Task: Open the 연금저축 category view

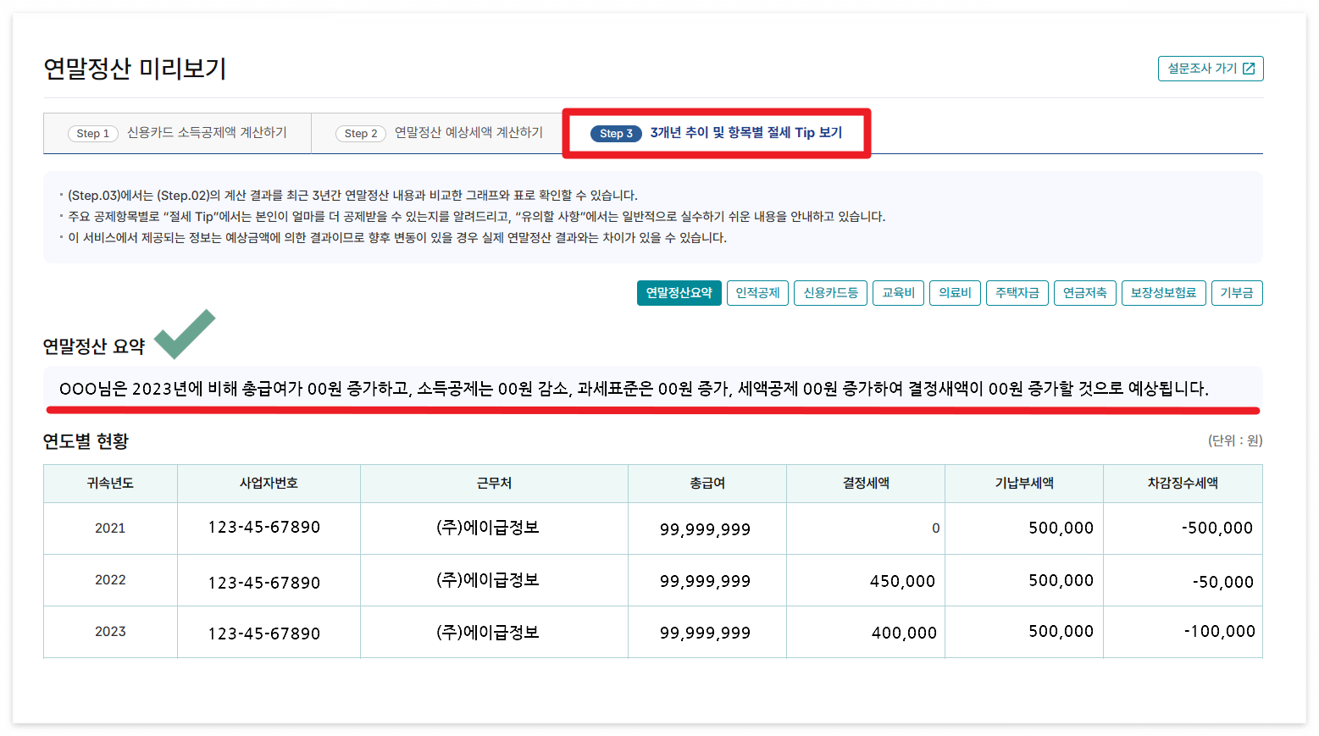Action: (1084, 293)
